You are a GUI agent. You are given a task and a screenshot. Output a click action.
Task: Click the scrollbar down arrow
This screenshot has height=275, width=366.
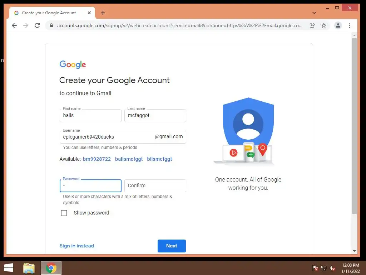coord(354,251)
